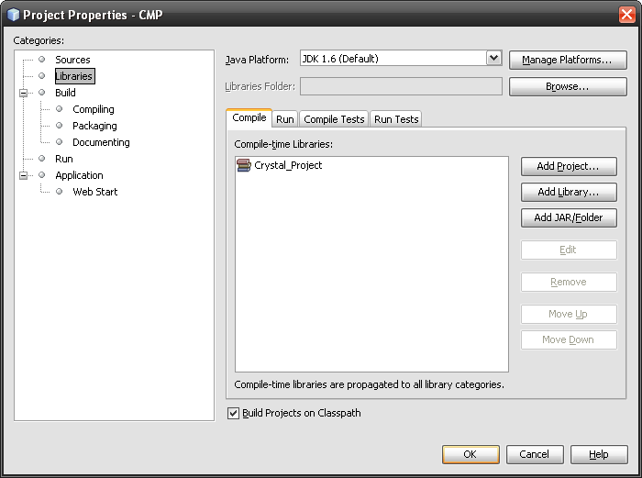The height and width of the screenshot is (478, 642).
Task: Toggle Build Projects on Classpath checkbox
Action: click(233, 414)
